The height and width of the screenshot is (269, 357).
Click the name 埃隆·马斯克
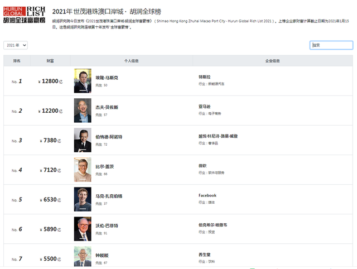click(x=107, y=78)
